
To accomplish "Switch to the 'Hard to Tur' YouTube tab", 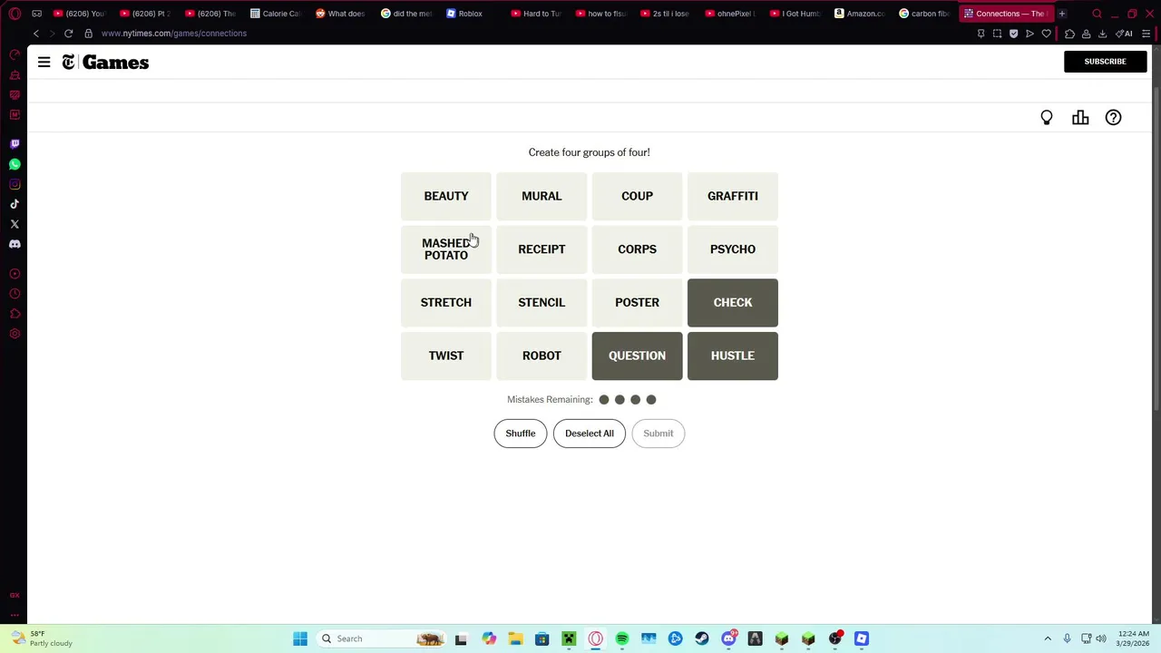I will [x=537, y=14].
